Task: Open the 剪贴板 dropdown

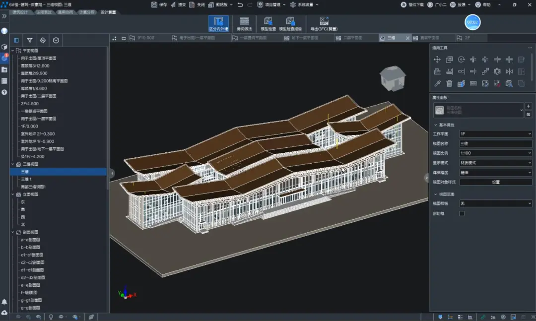Action: point(220,5)
